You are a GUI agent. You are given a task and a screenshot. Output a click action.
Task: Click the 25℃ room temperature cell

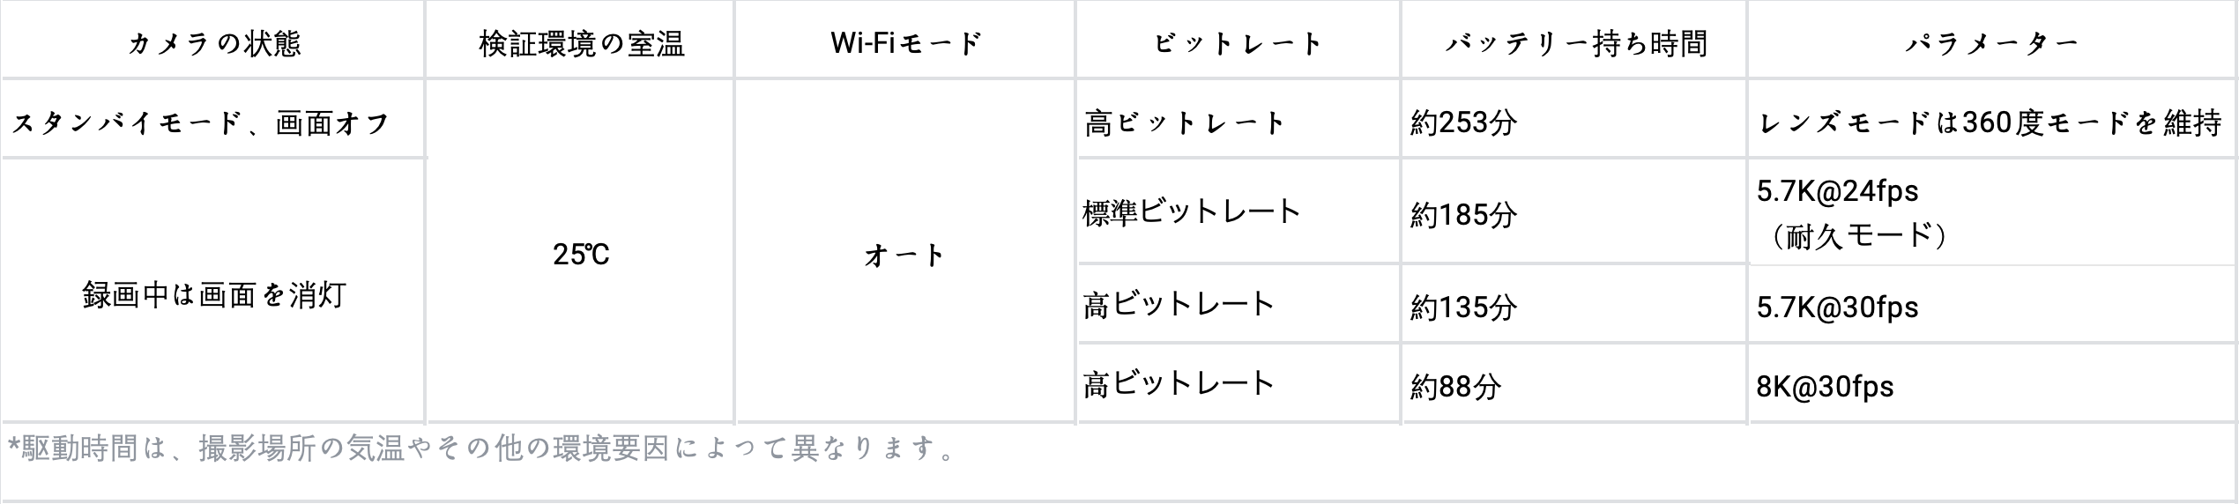pyautogui.click(x=581, y=255)
